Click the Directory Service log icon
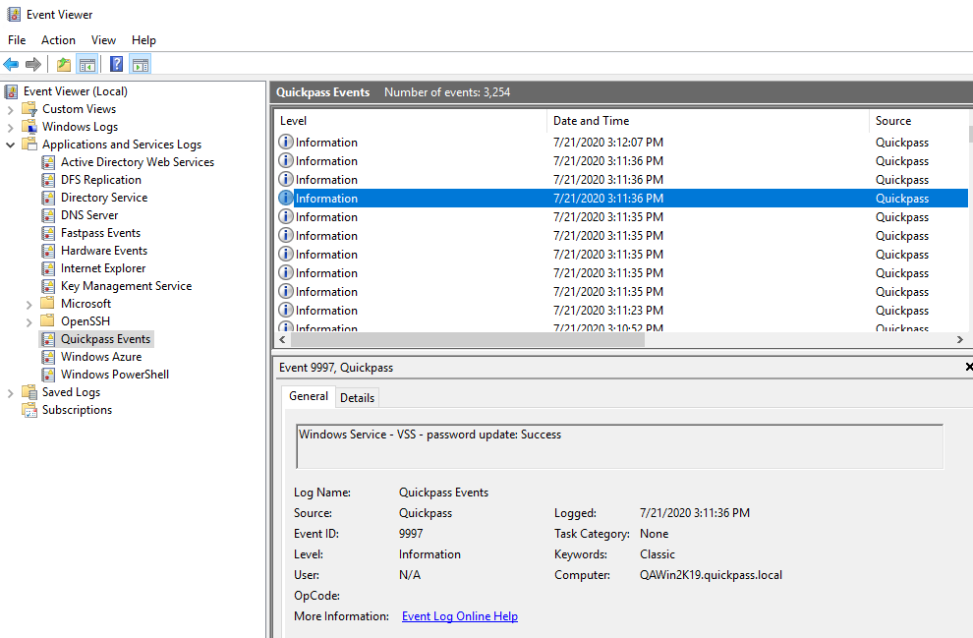 click(48, 198)
